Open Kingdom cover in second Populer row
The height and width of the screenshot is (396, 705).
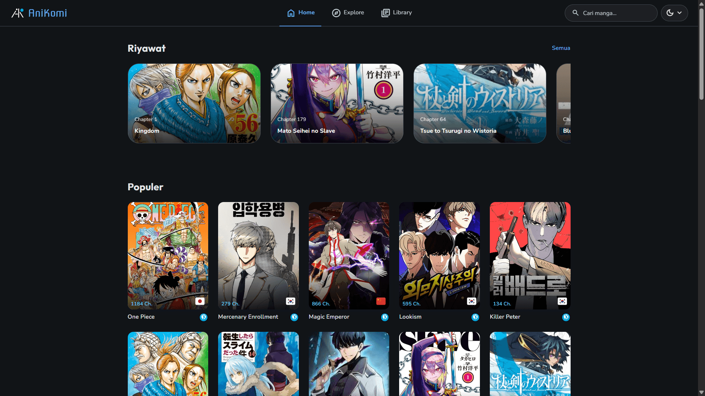click(x=168, y=364)
